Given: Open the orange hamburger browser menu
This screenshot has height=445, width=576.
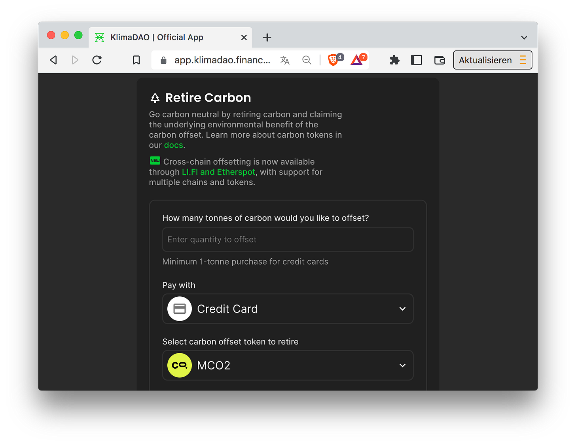Looking at the screenshot, I should pos(523,60).
